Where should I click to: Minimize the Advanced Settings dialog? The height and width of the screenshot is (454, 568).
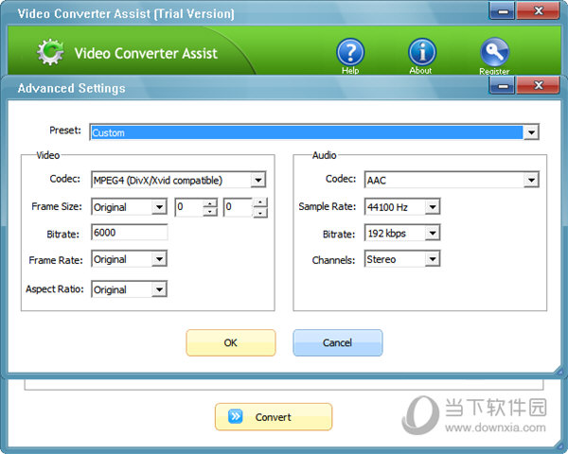(502, 85)
